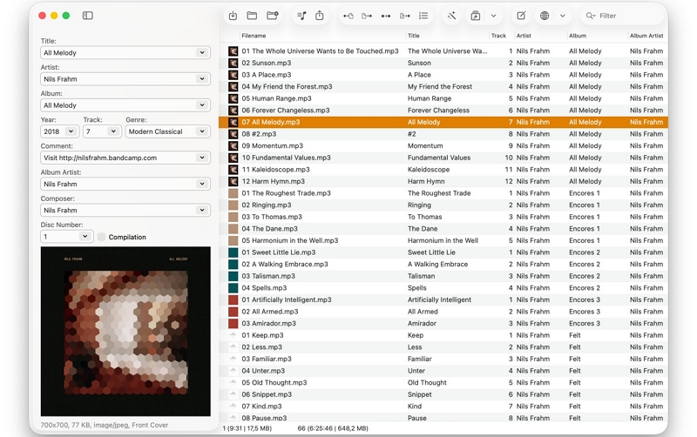Expand the Year dropdown showing 2018
Viewport: 697px width, 437px height.
pos(71,131)
